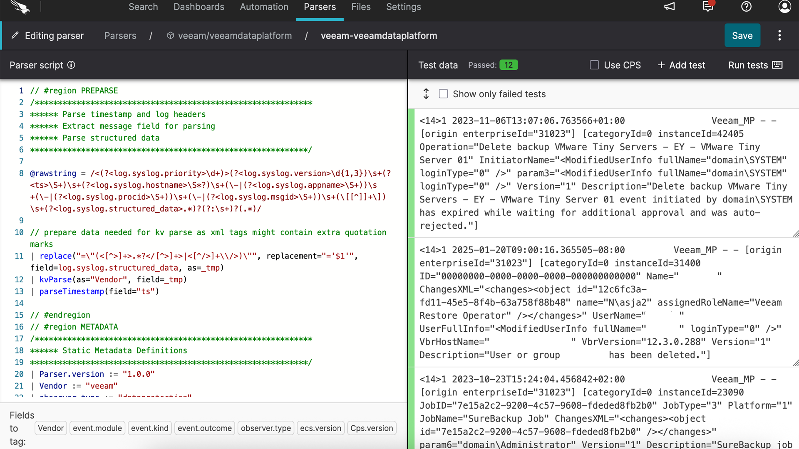Screen dimensions: 799x449
Task: Open the three-dot more options menu
Action: 779,35
